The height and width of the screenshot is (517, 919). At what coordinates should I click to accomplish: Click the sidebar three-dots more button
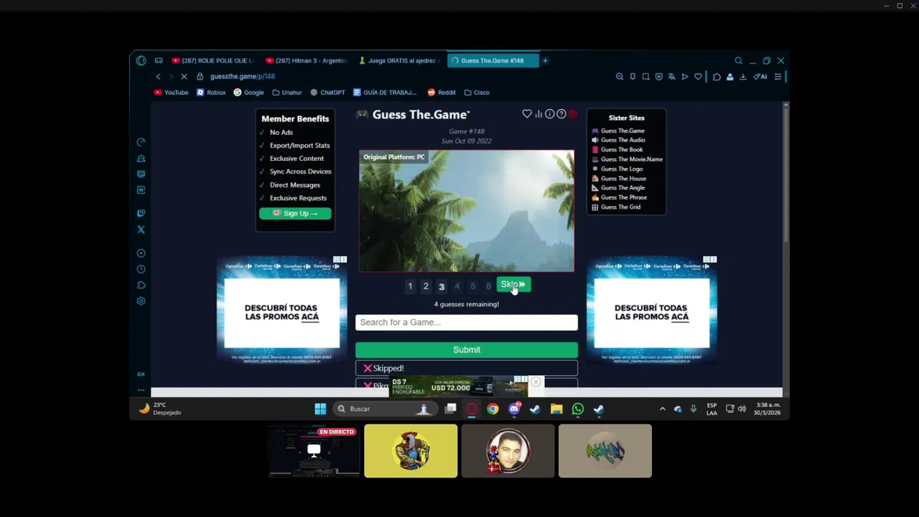click(x=141, y=391)
